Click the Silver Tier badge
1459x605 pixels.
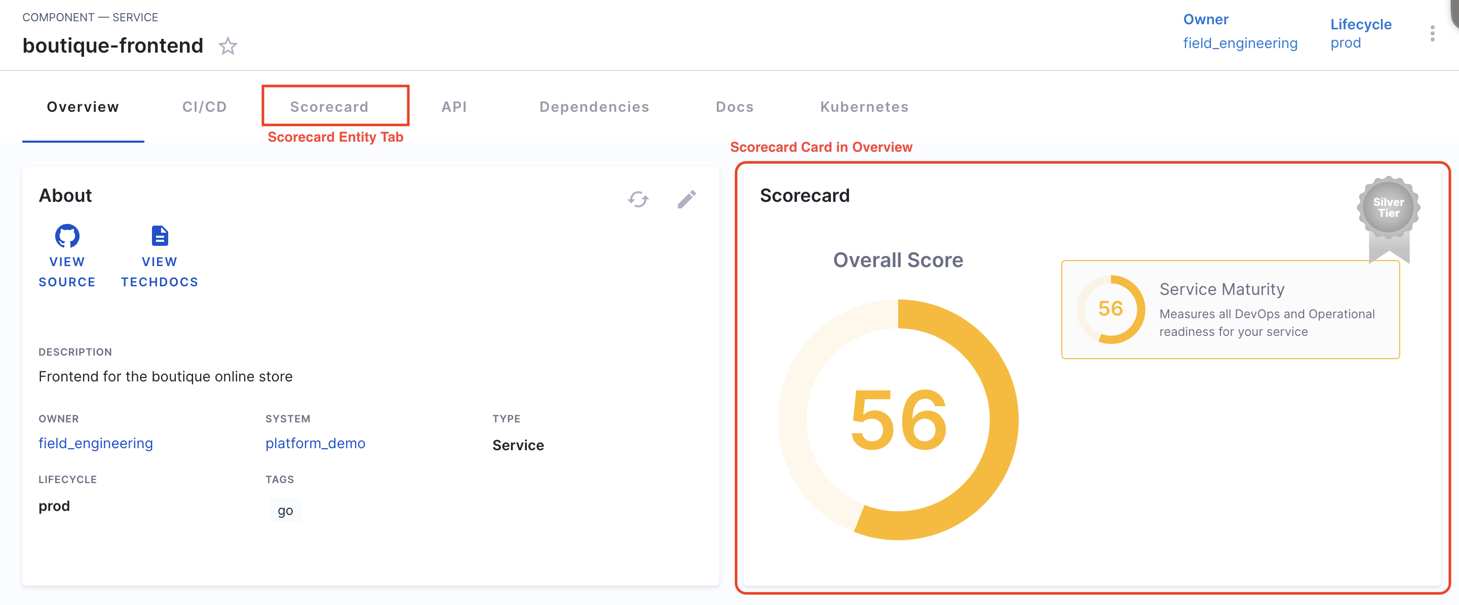point(1388,208)
